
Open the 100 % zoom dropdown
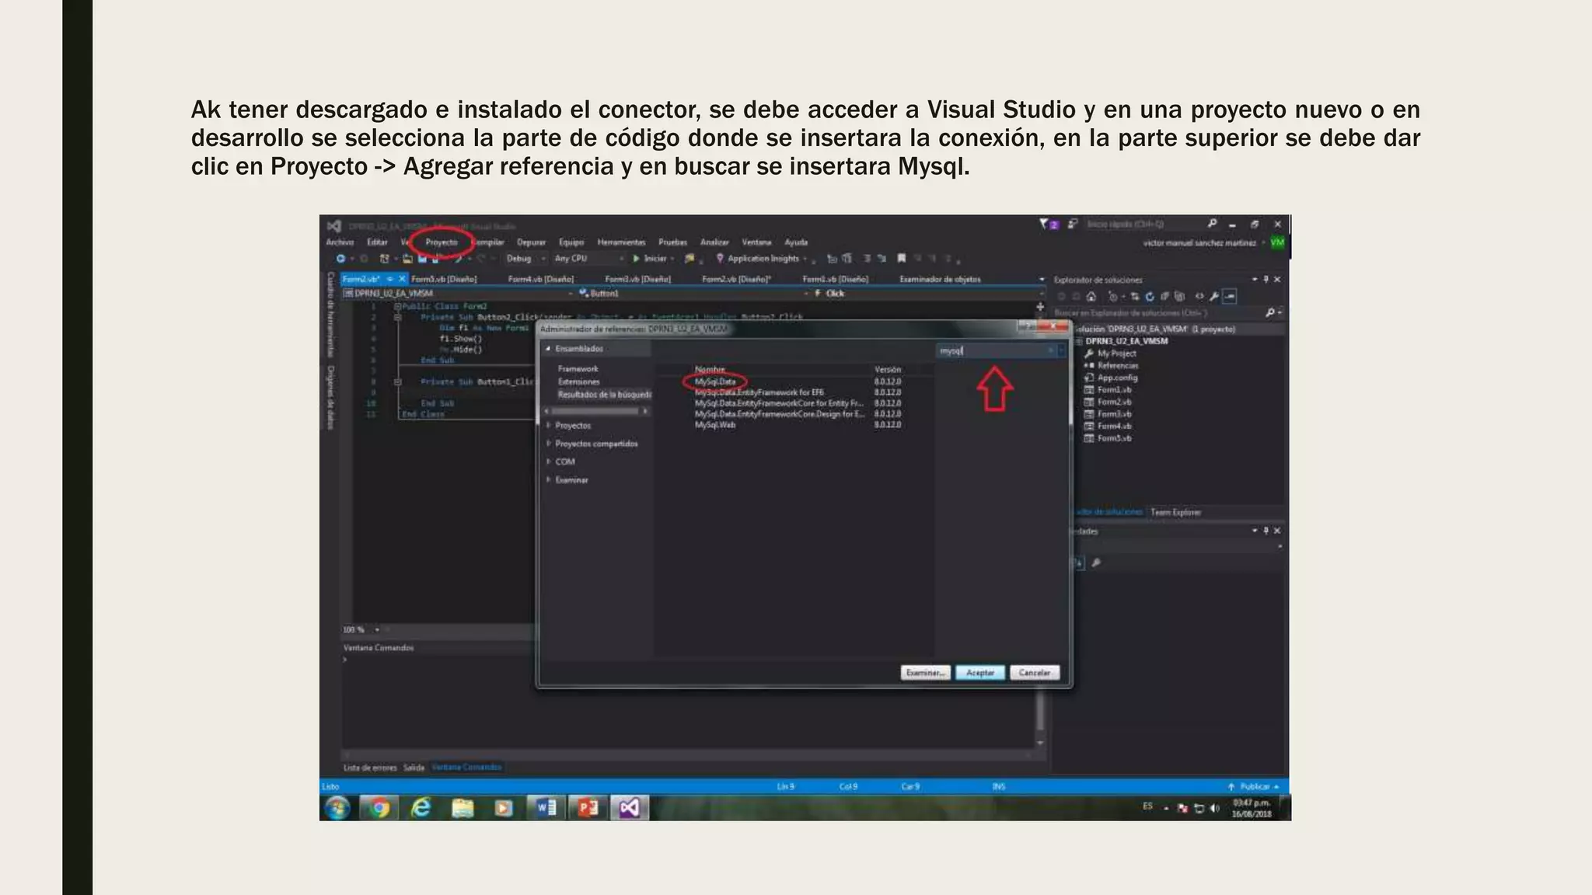pyautogui.click(x=361, y=629)
